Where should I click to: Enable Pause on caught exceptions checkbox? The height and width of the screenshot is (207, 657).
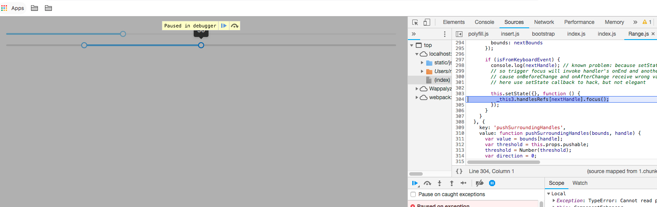pyautogui.click(x=413, y=194)
